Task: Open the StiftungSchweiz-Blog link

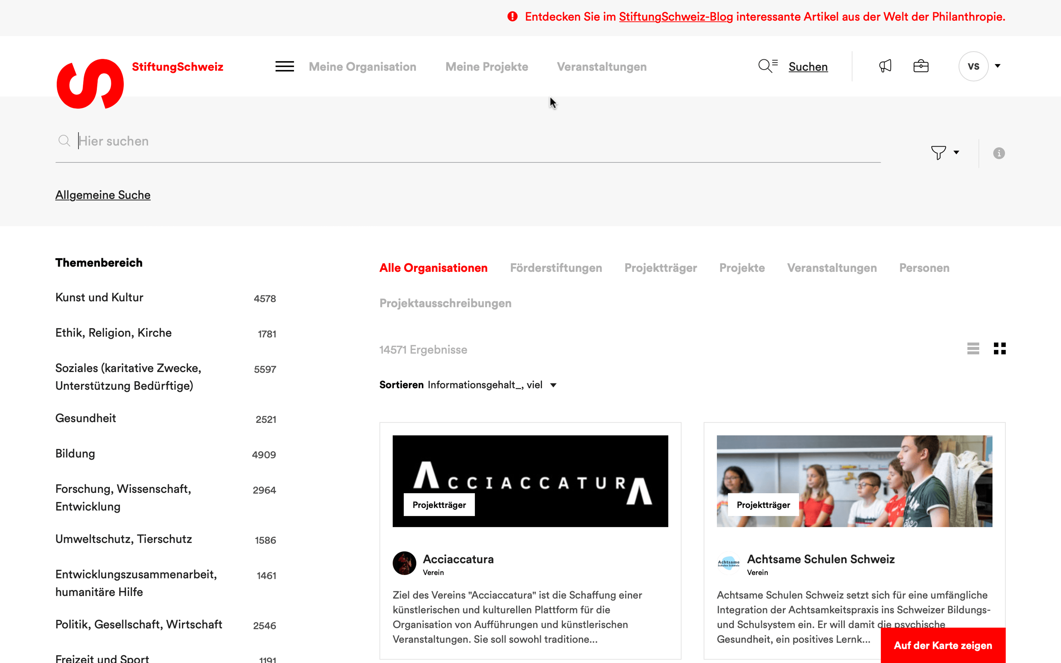Action: 676,17
